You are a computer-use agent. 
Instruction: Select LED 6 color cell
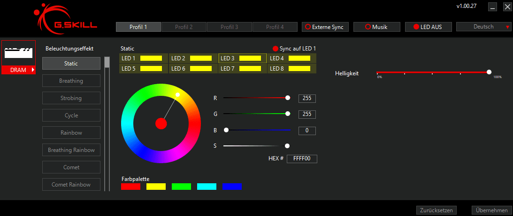pos(193,68)
